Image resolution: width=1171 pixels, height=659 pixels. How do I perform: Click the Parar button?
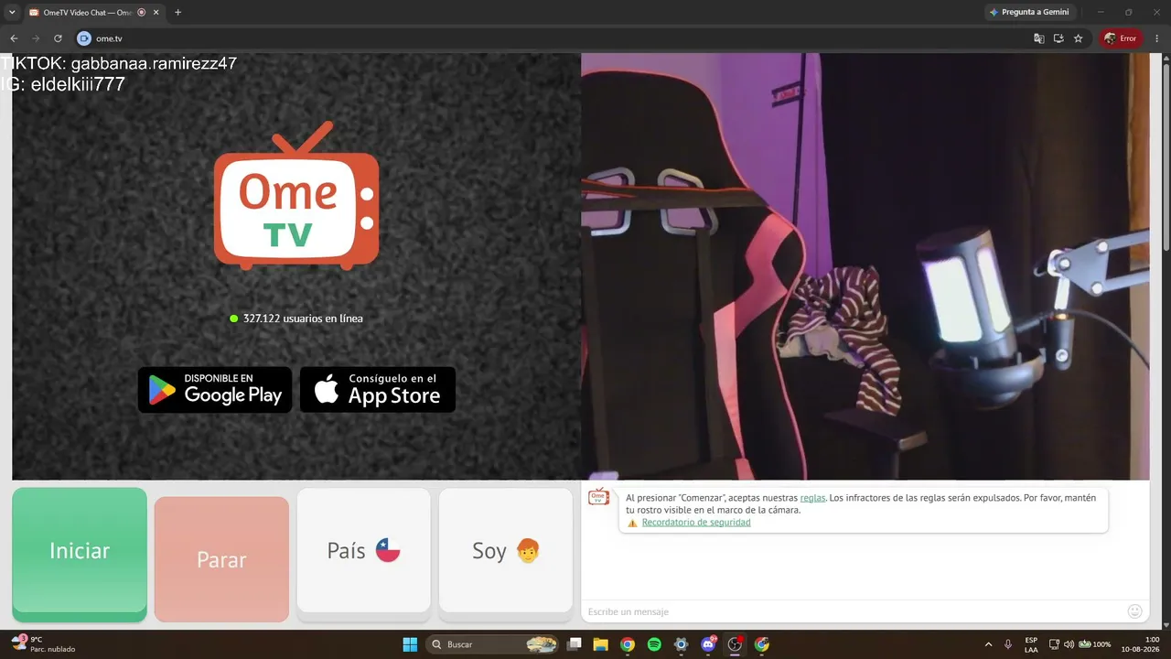tap(221, 559)
